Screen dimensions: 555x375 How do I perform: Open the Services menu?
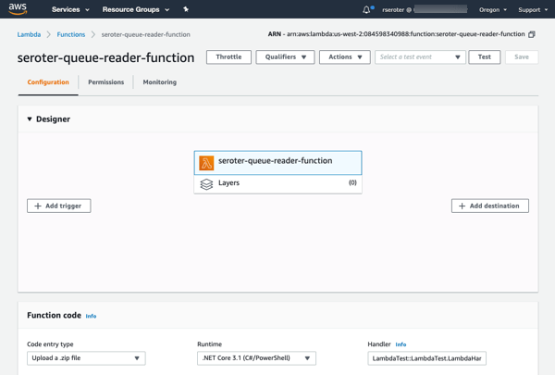pos(70,9)
